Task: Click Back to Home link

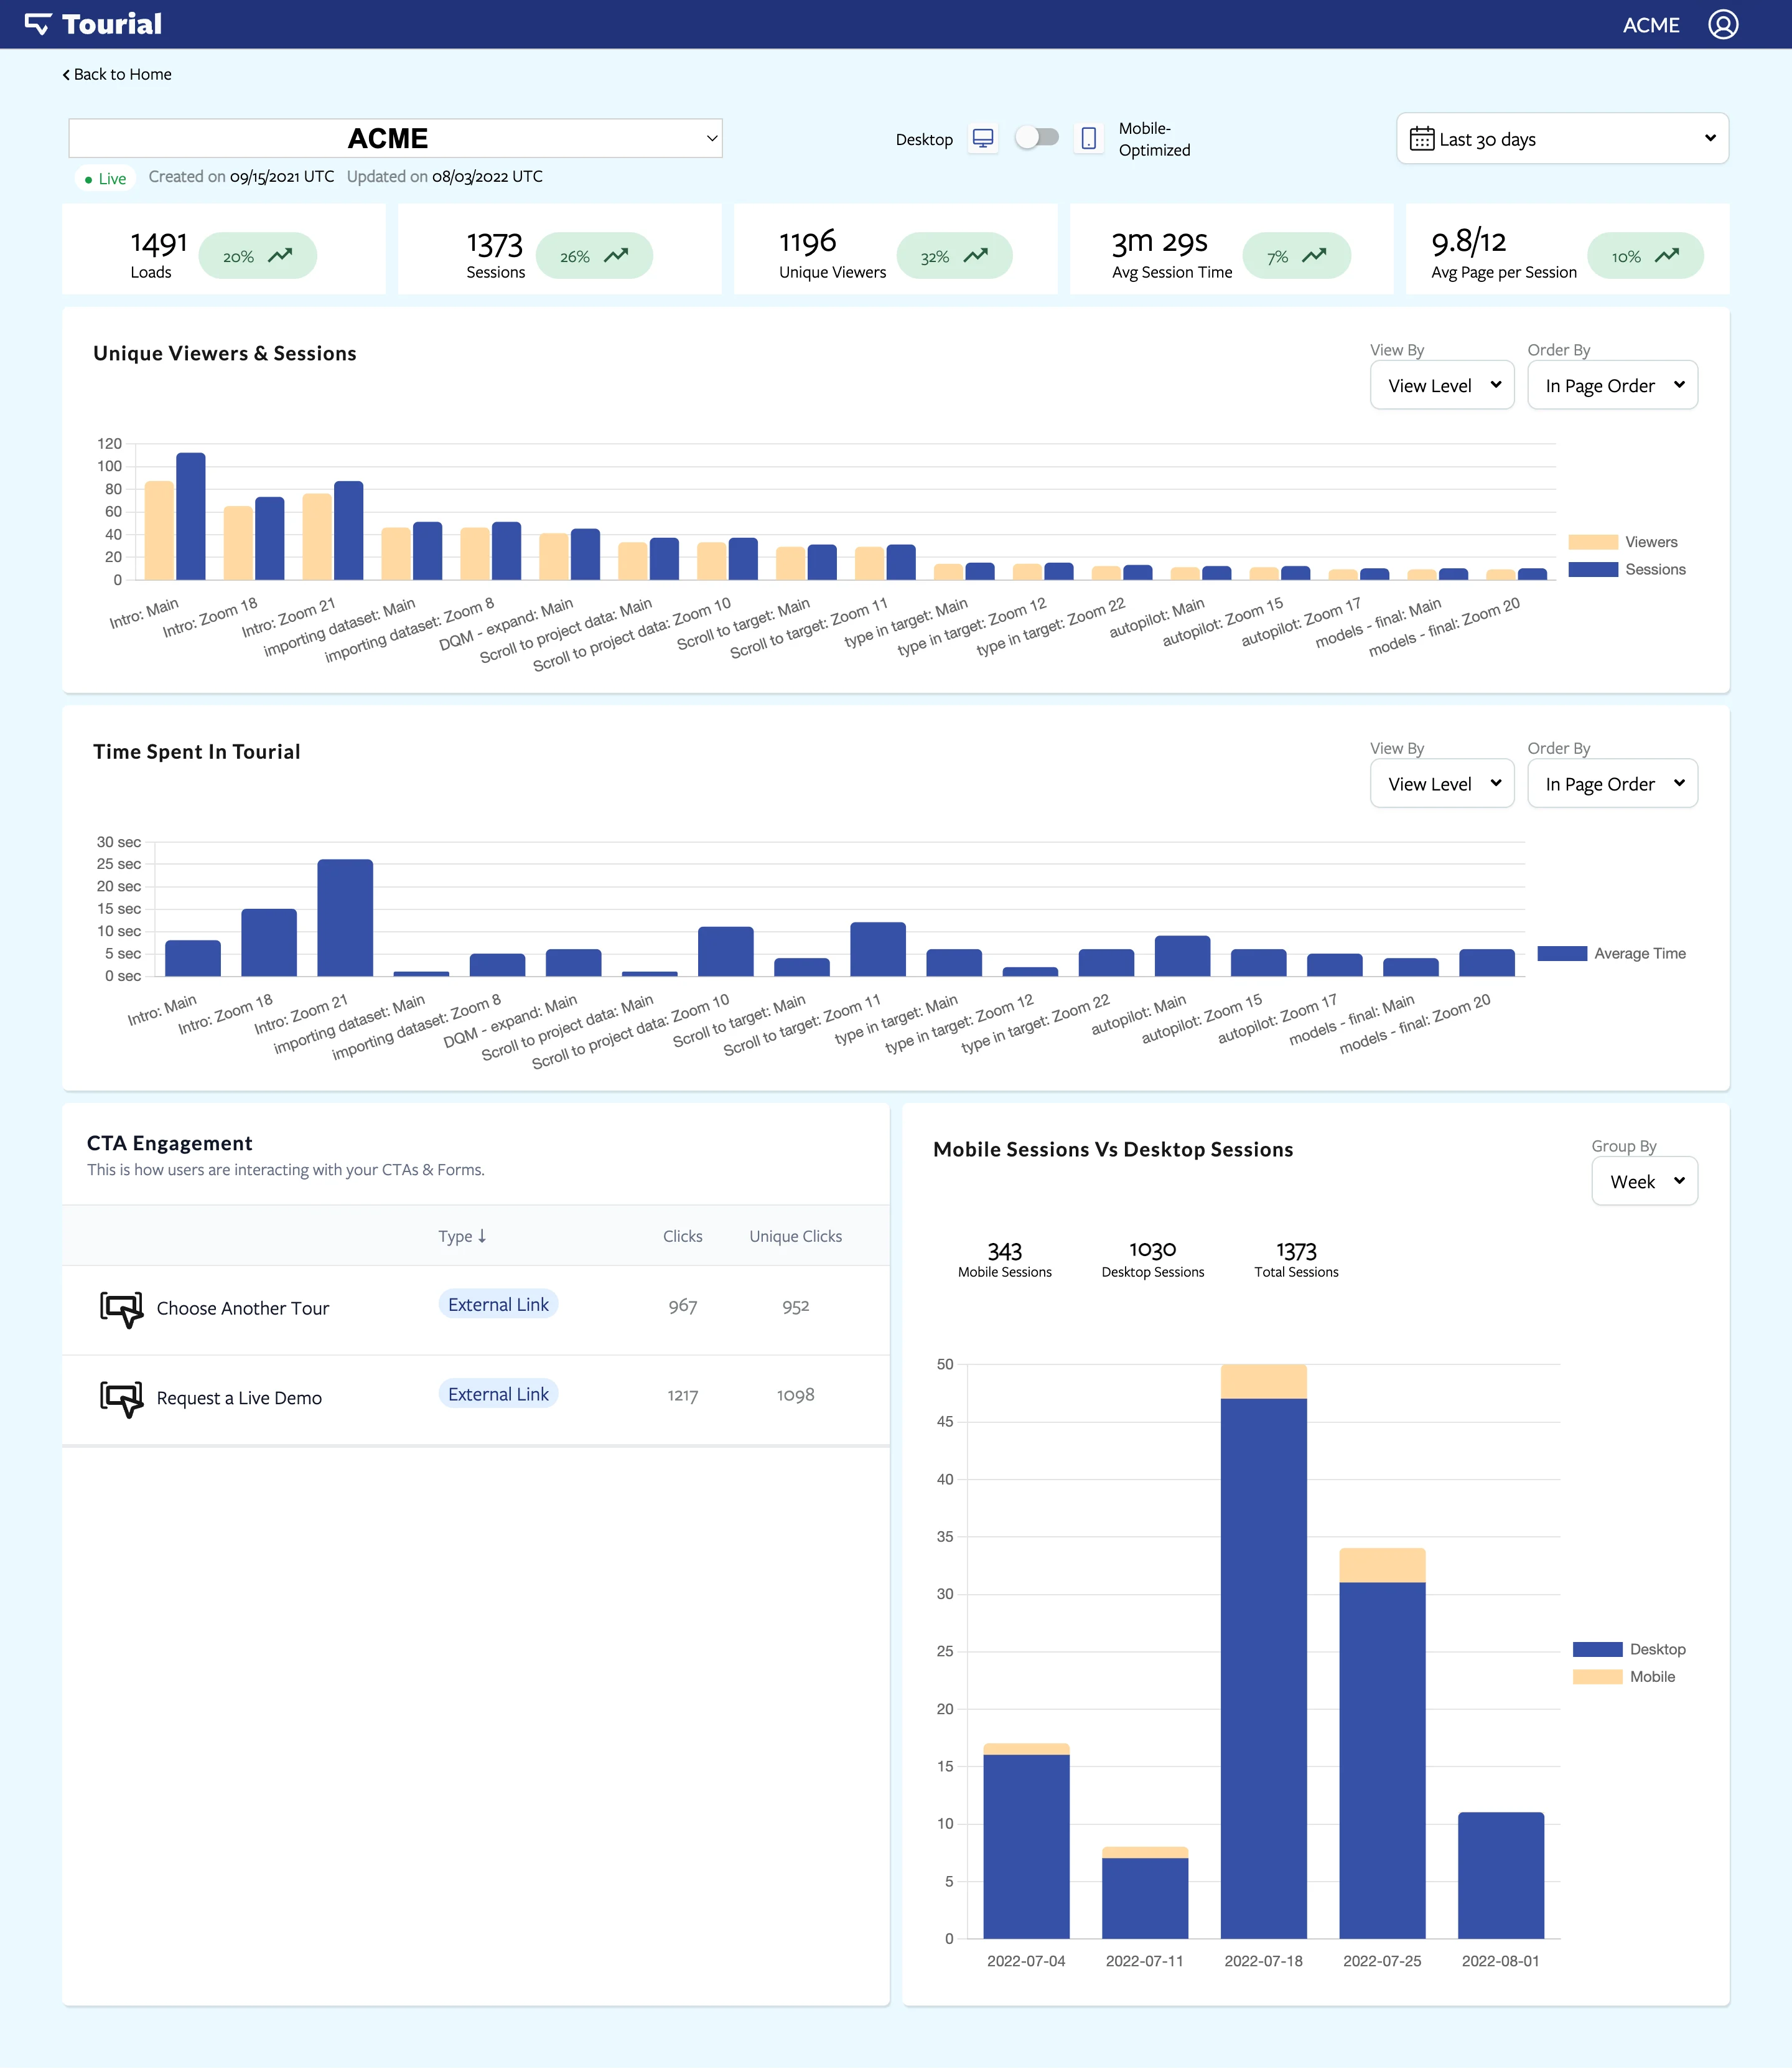Action: pyautogui.click(x=117, y=74)
